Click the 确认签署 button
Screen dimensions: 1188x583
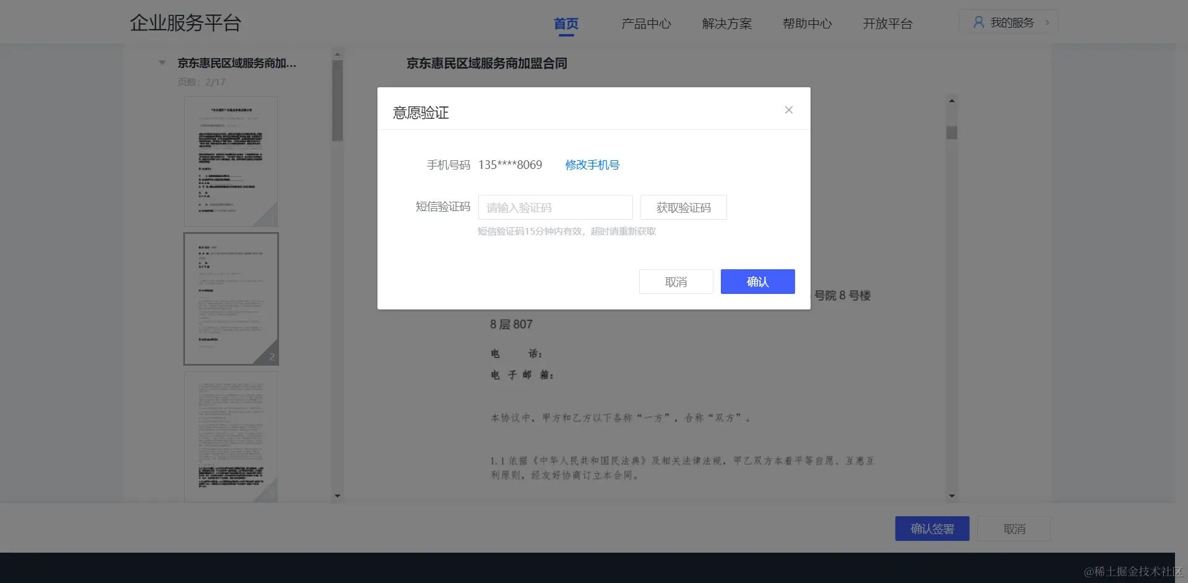[x=932, y=529]
